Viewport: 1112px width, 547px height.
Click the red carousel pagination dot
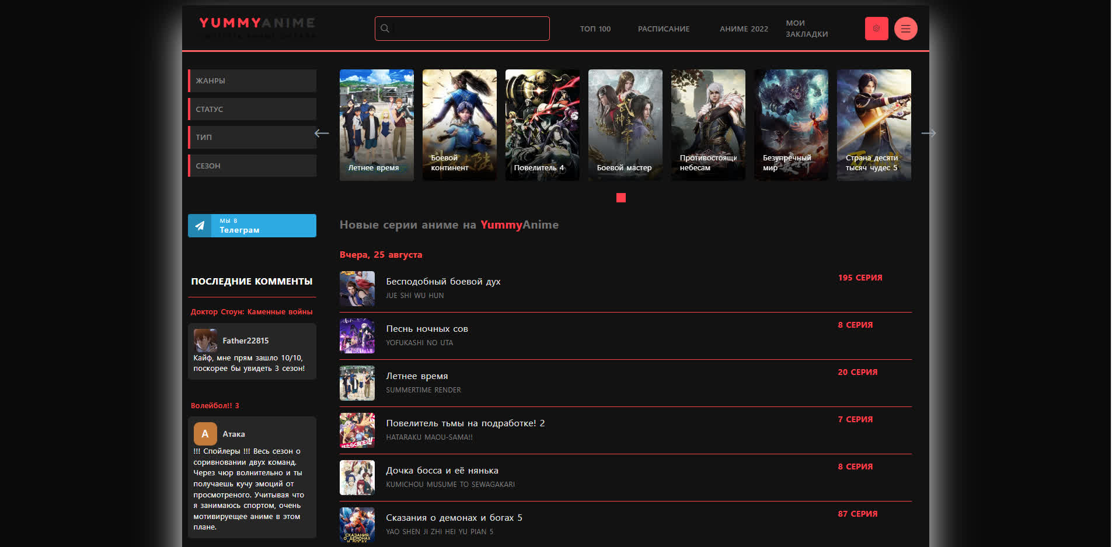[621, 198]
